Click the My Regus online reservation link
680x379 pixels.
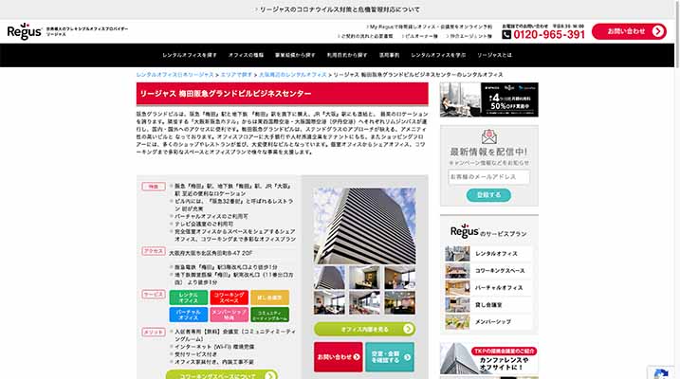[429, 27]
